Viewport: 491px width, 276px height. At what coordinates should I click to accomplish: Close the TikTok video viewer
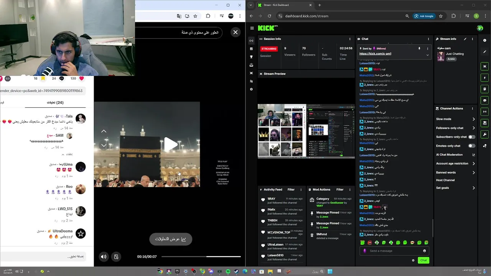[236, 32]
